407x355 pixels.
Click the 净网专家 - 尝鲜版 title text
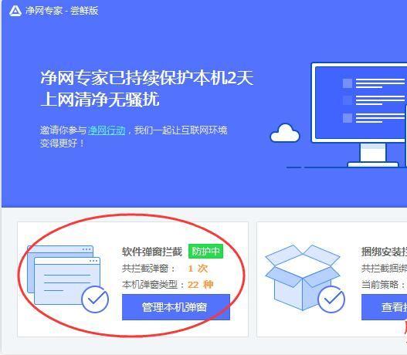[x=62, y=11]
